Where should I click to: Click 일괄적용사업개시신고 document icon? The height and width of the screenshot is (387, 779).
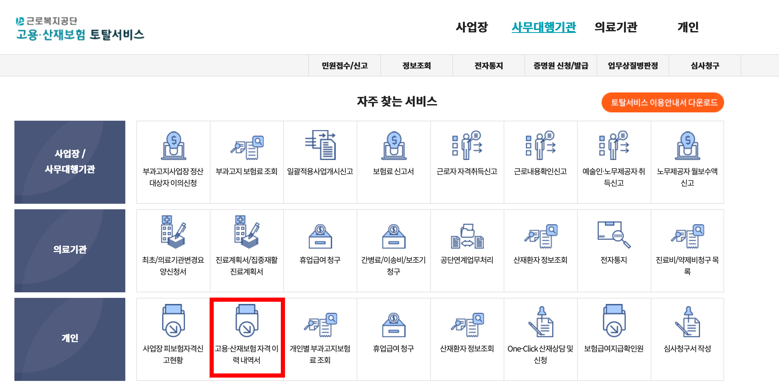320,145
